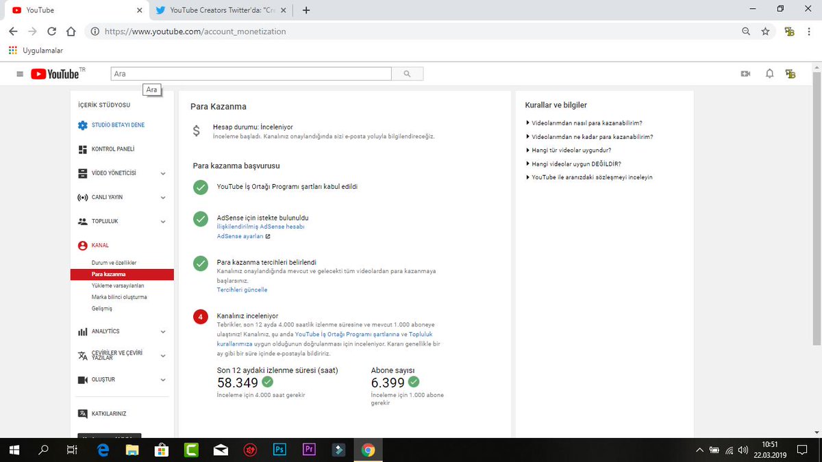Select Yükleme varsayılanları
This screenshot has width=822, height=462.
(118, 285)
